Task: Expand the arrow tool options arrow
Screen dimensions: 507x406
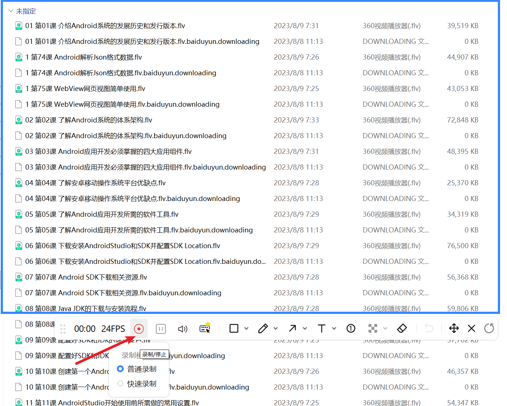Action: 305,329
